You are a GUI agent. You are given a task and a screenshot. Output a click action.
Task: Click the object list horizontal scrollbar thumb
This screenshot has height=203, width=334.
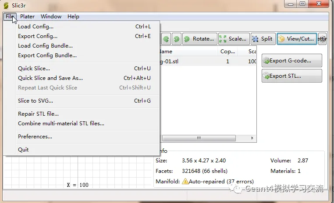click(199, 138)
